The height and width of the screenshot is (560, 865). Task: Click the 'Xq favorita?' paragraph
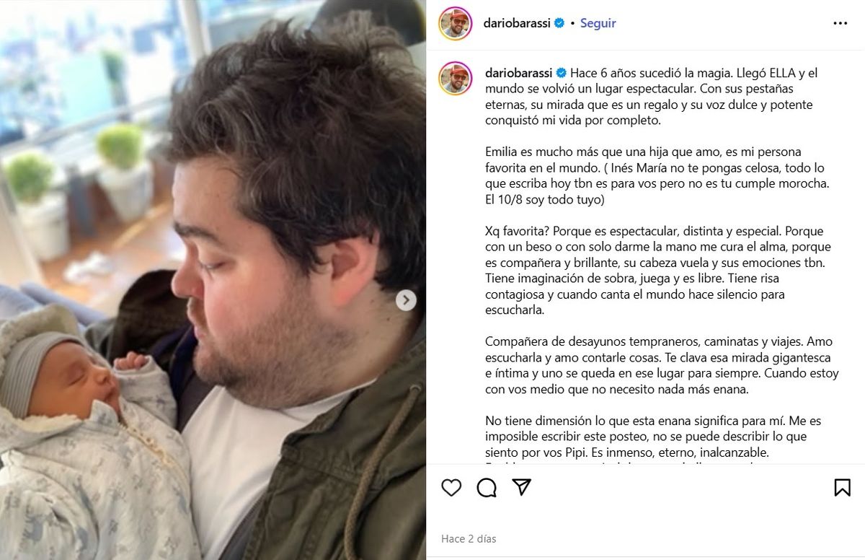tap(656, 271)
